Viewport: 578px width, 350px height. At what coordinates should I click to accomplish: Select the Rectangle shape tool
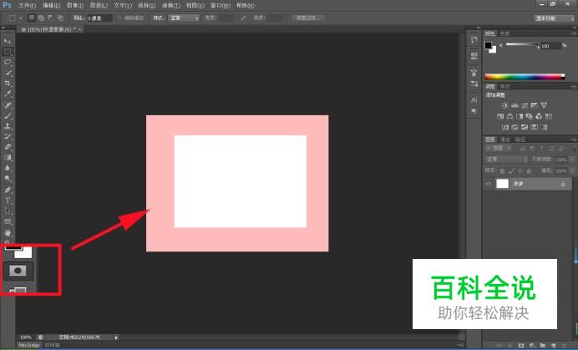pos(8,222)
